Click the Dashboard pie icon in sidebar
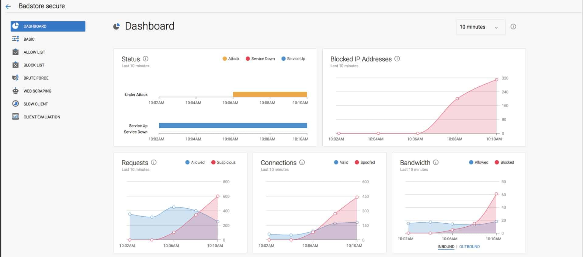Viewport: 583px width, 257px height. tap(16, 26)
